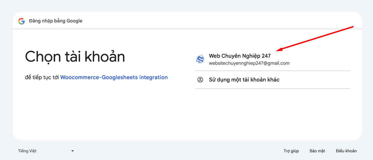Open the Điều khoản link

tap(346, 151)
